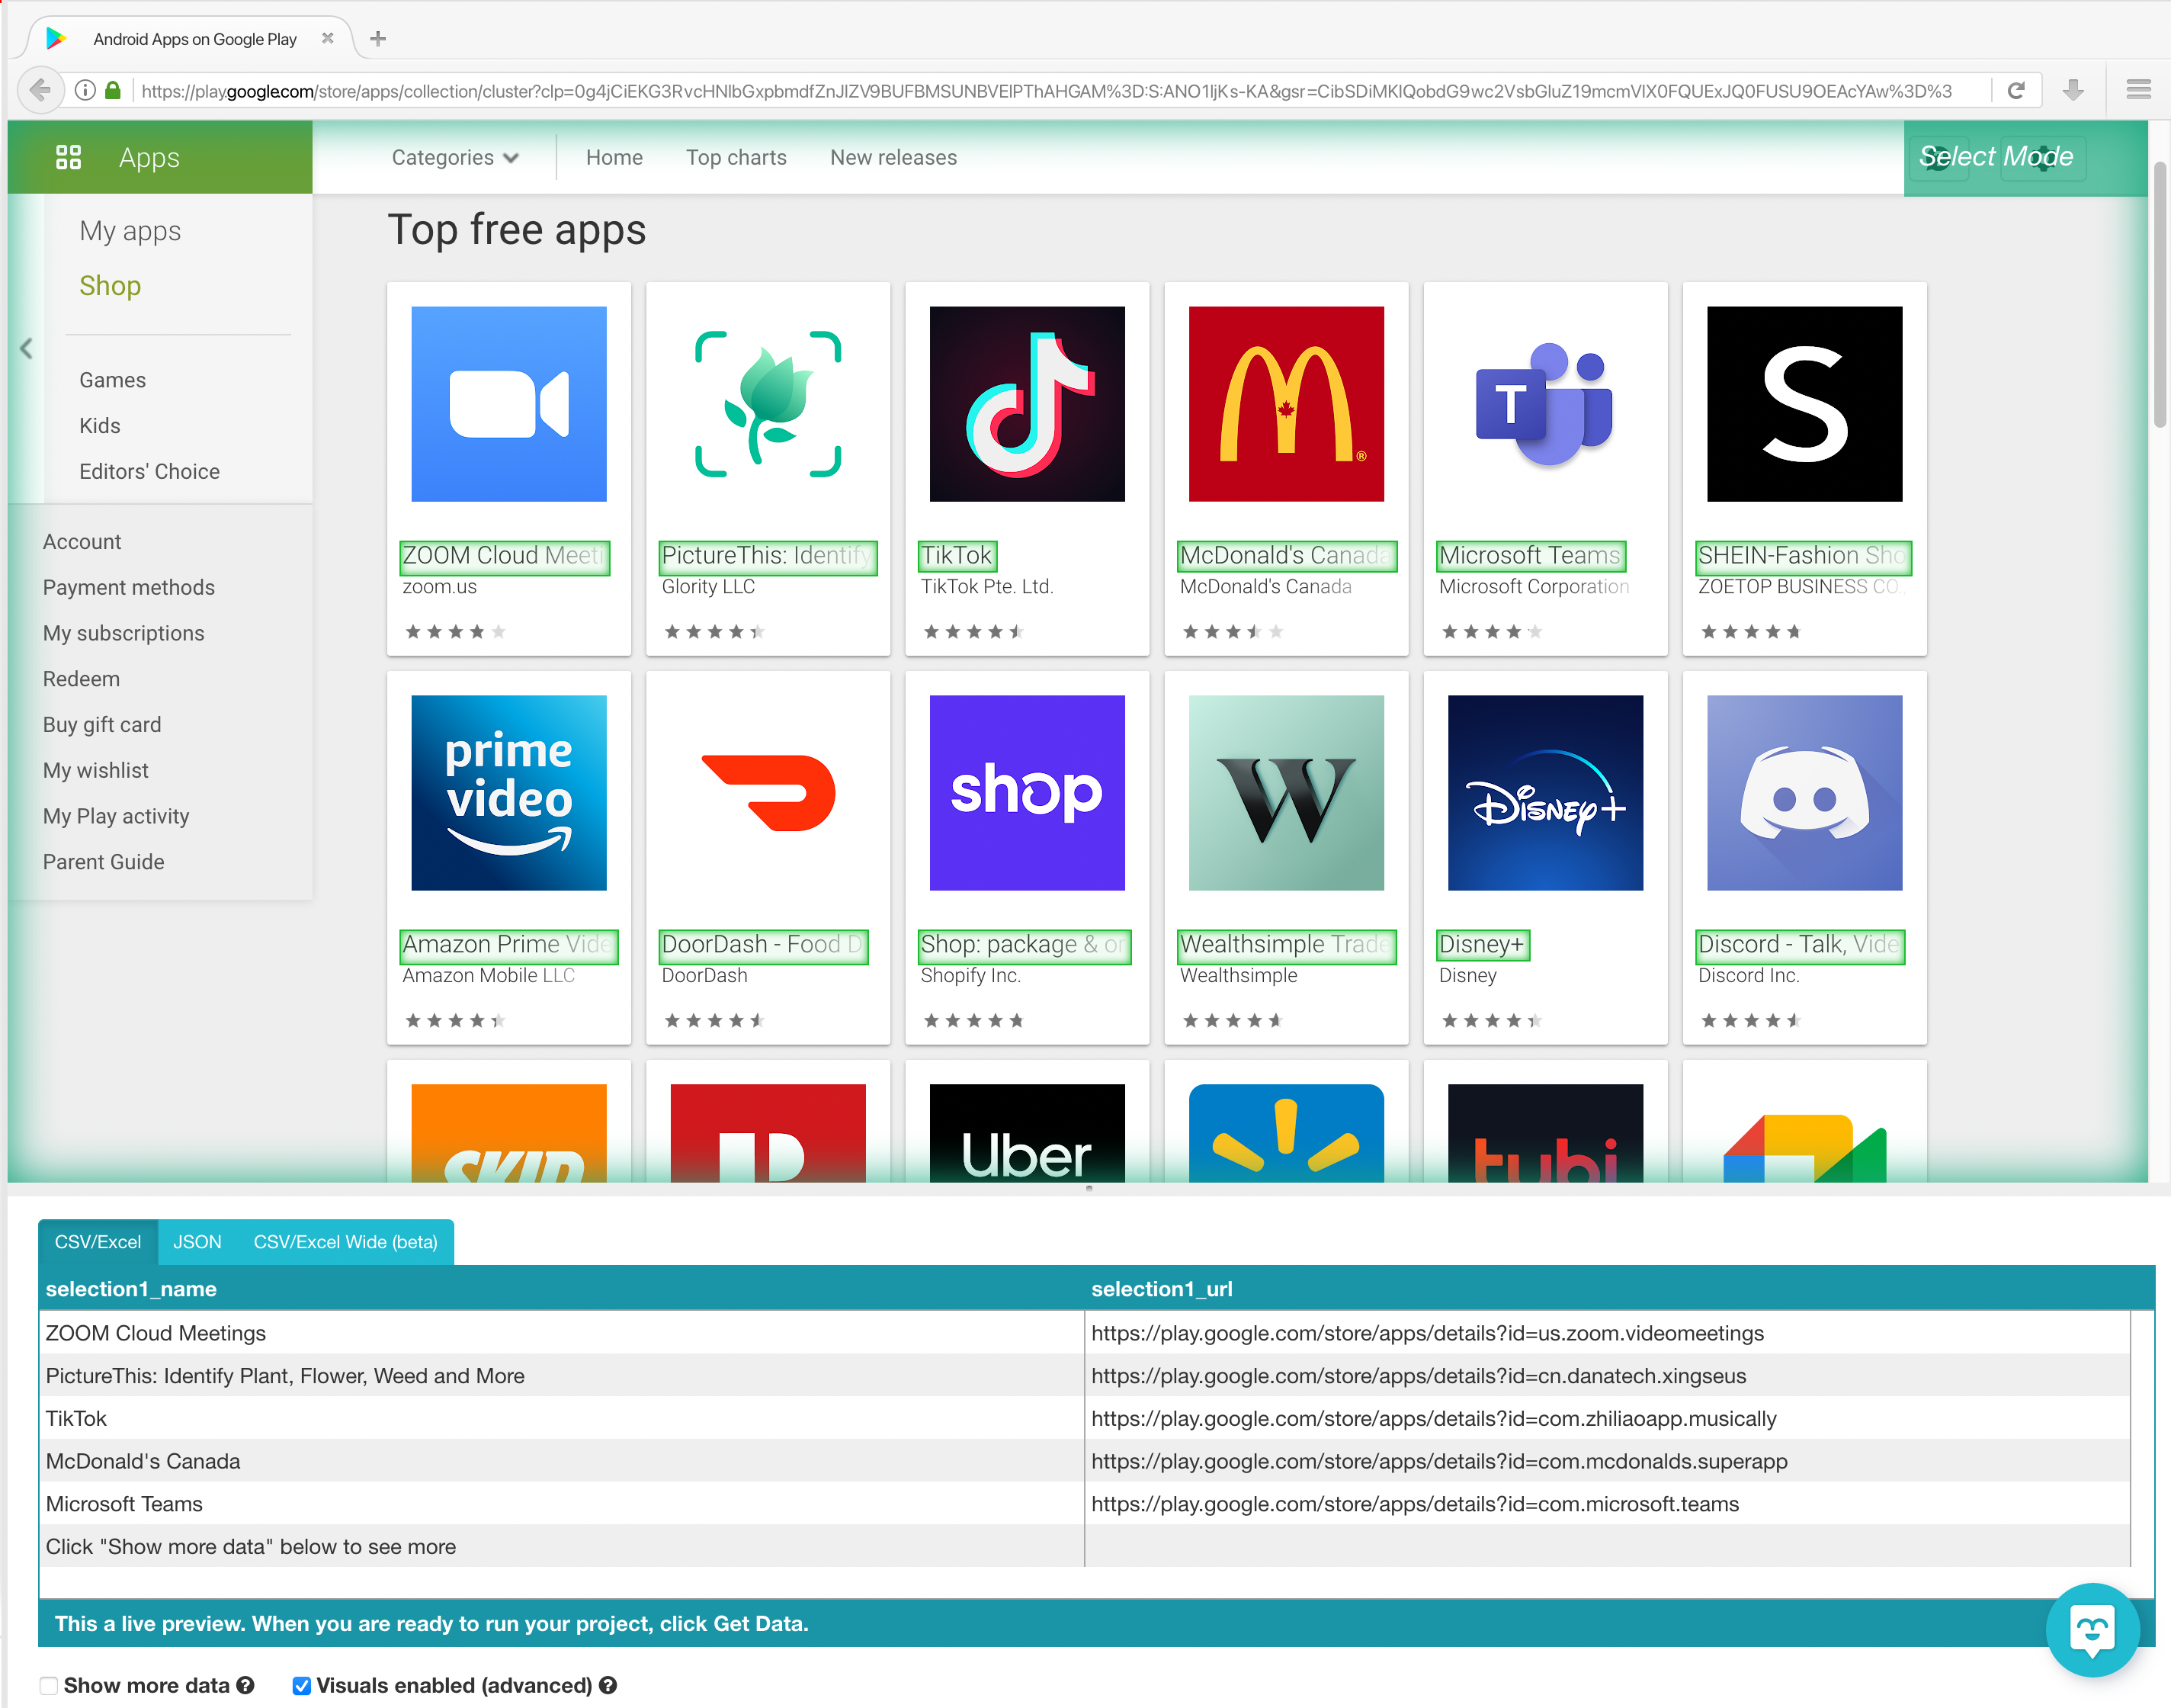
Task: Open the Disney+ app icon
Action: click(x=1545, y=792)
